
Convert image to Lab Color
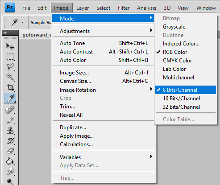(186, 69)
